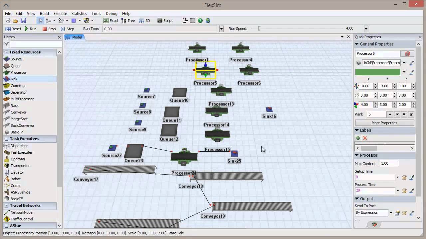Pick Separator in the library

pyautogui.click(x=19, y=92)
